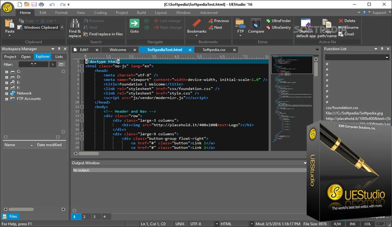
Task: Click the editor horizontal scrollbar thumb
Action: tap(89, 153)
